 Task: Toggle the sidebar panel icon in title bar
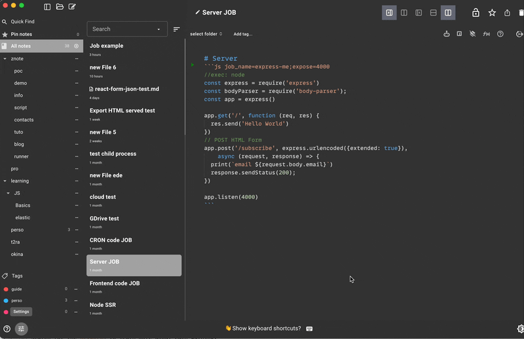click(x=47, y=7)
